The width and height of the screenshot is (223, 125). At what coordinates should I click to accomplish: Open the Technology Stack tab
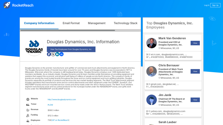point(125,23)
